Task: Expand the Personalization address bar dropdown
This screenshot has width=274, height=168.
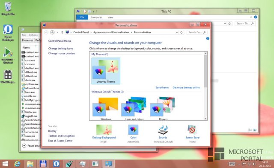Action: 177,32
